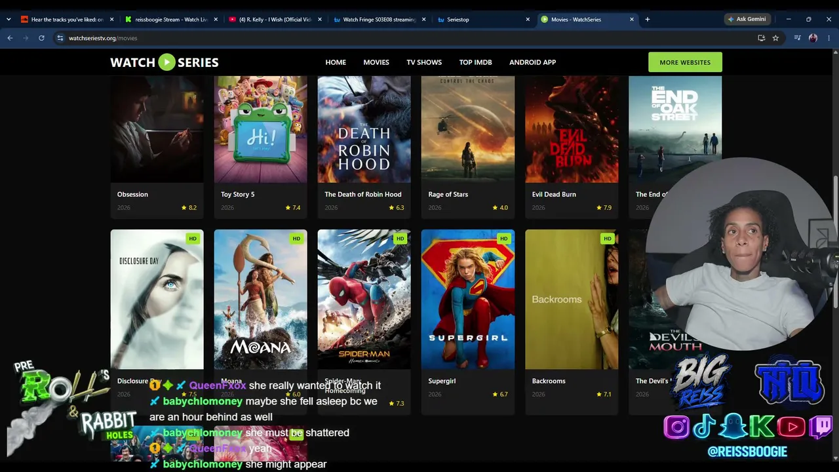Go back using the browser back arrow
Screen dimensions: 839x472
[10, 38]
